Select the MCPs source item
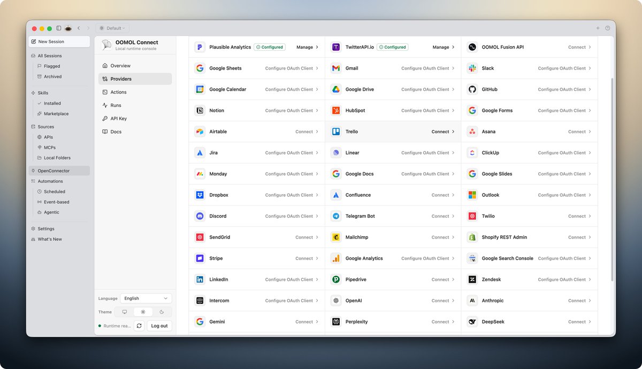The image size is (642, 369). 49,148
